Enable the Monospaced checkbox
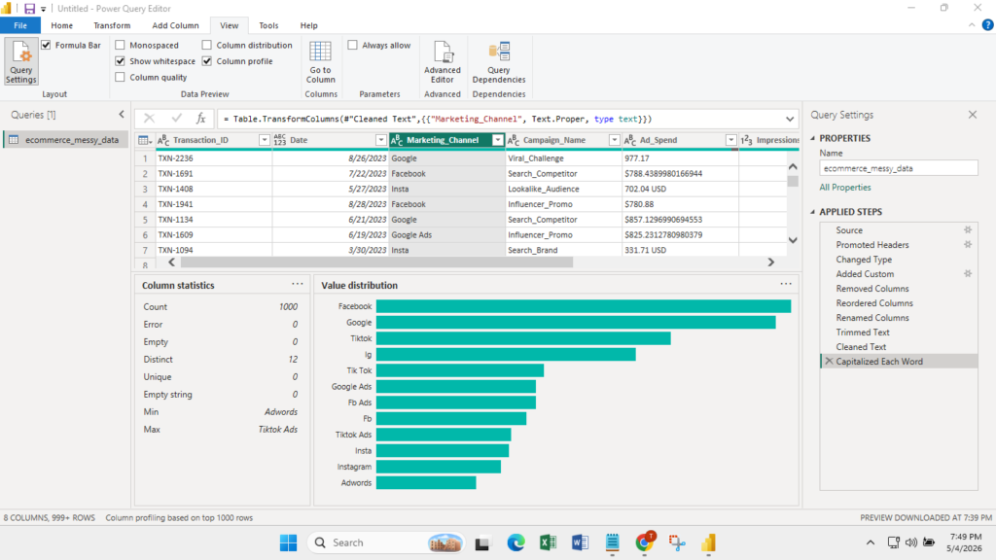The height and width of the screenshot is (560, 996). coord(120,45)
